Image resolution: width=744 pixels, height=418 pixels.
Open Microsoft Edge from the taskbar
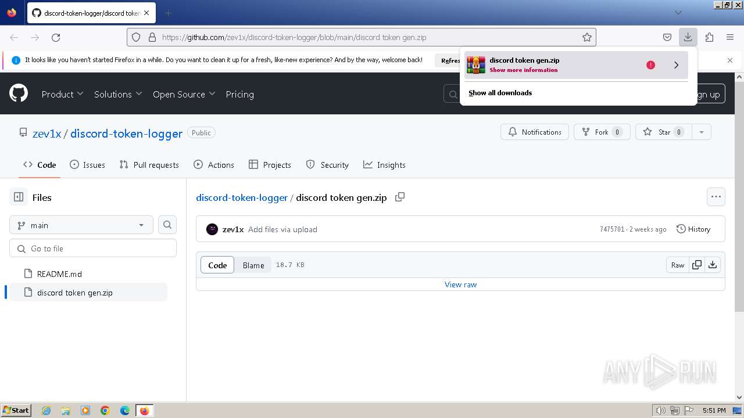(125, 410)
